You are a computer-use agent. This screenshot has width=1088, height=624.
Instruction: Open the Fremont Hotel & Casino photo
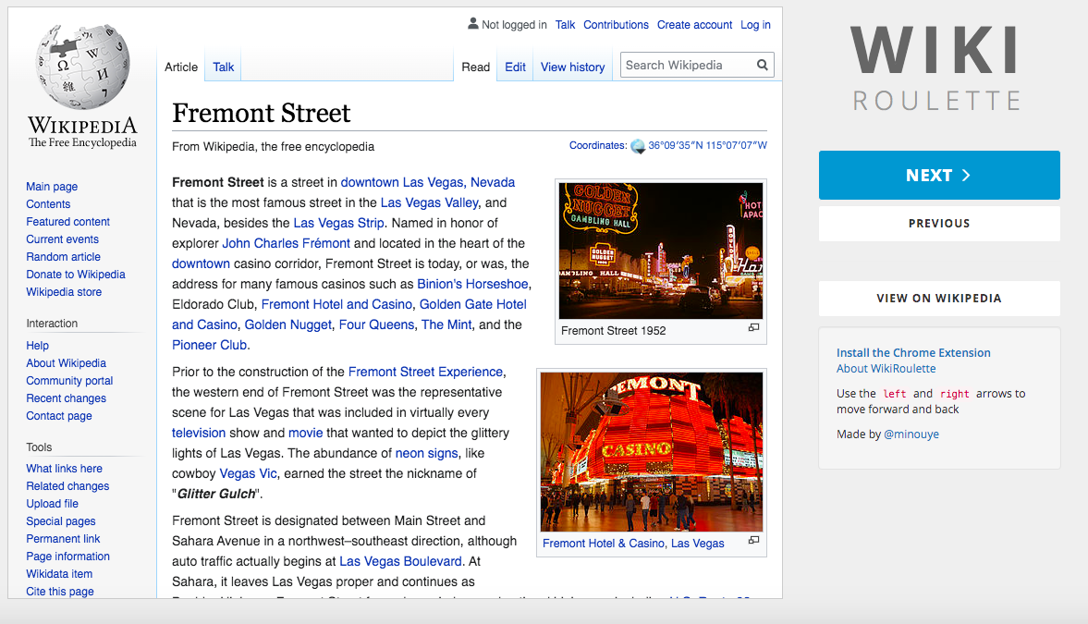pos(651,451)
